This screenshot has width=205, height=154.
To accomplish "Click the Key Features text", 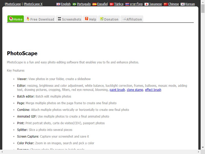I will coord(16,70).
